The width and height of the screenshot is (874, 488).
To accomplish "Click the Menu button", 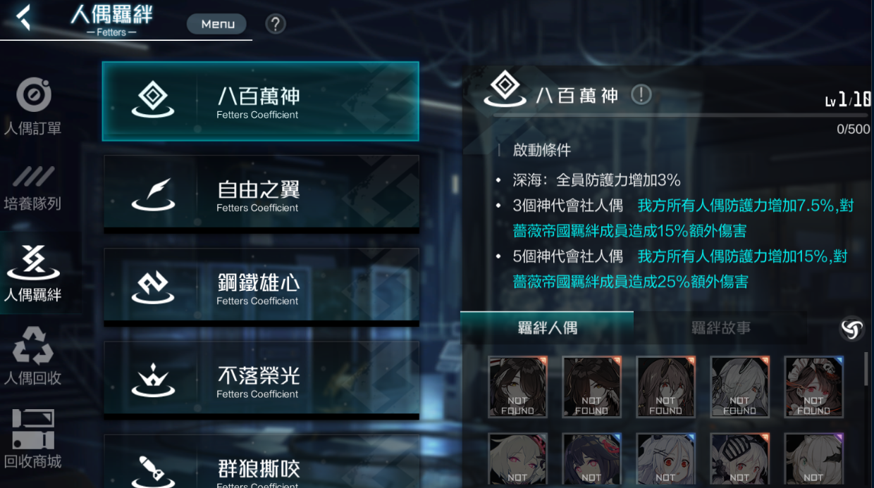I will [x=217, y=24].
